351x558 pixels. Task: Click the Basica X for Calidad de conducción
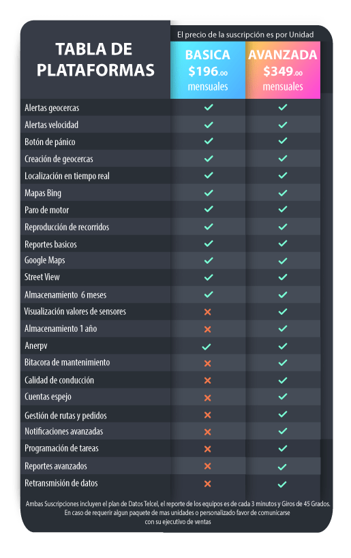click(208, 381)
